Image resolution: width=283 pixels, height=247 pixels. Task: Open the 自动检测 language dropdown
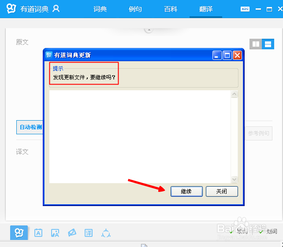click(30, 127)
